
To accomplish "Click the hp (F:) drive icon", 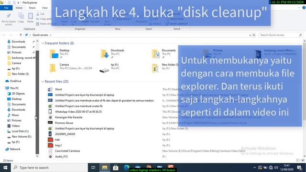I will tap(104, 70).
